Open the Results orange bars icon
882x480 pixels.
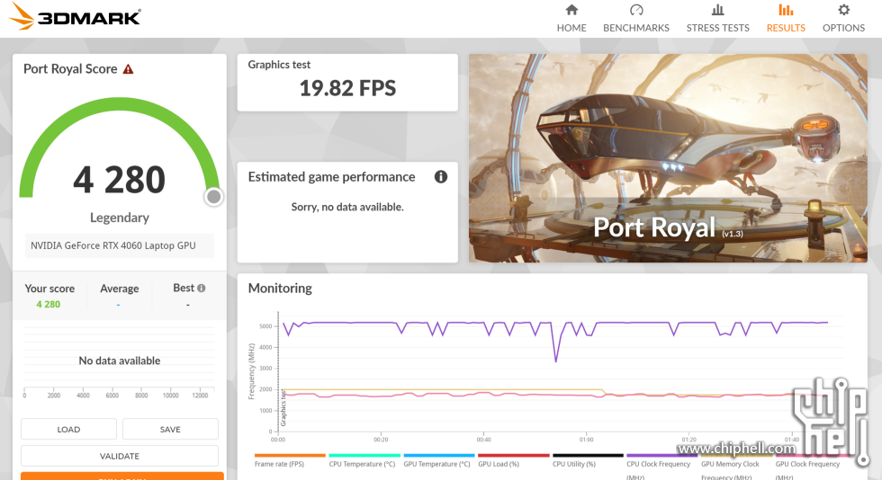[786, 10]
